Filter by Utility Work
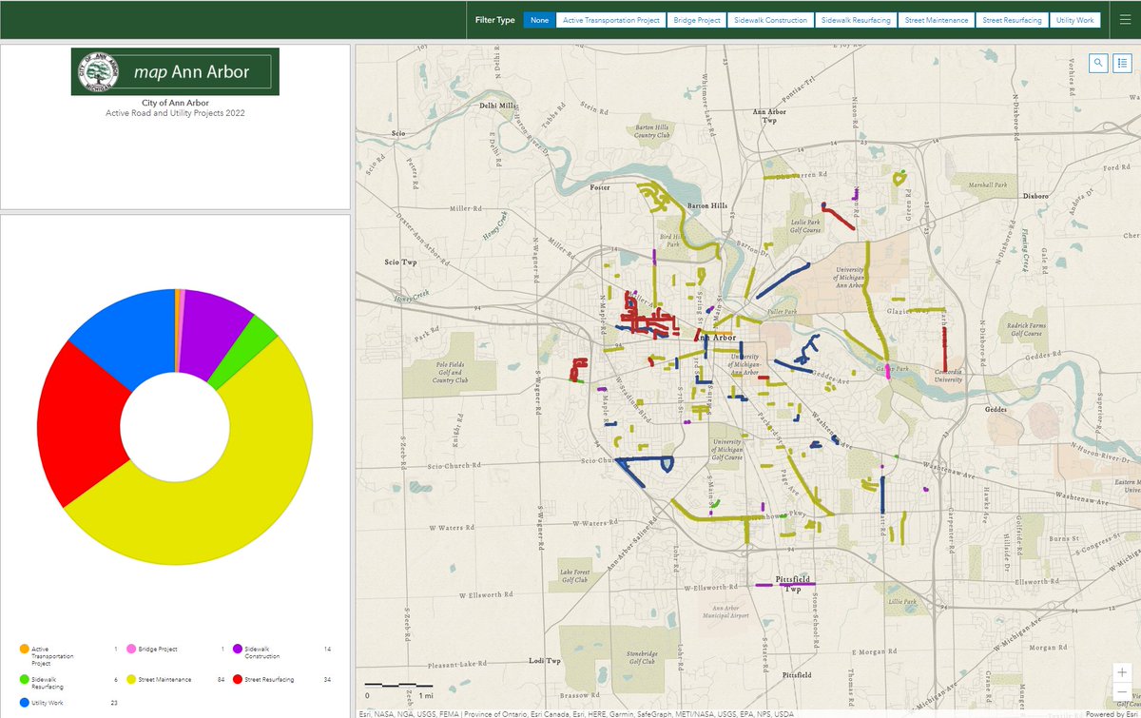Viewport: 1141px width, 718px height. click(1076, 19)
